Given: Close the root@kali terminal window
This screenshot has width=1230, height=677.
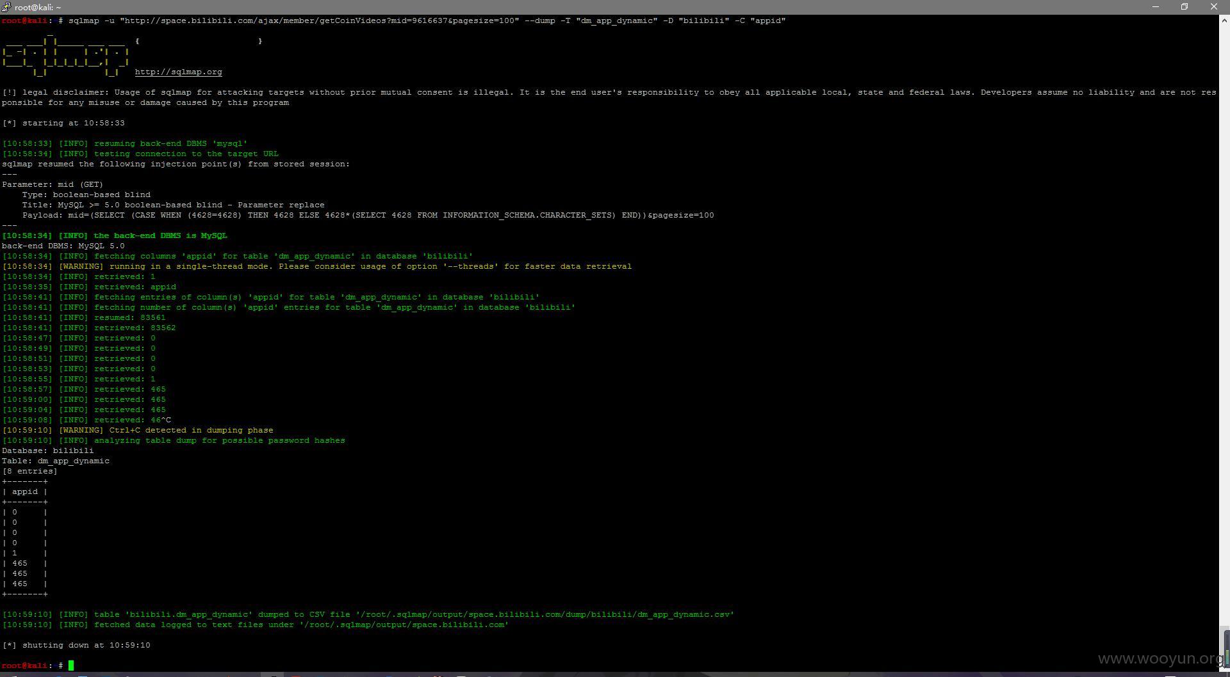Looking at the screenshot, I should click(x=1214, y=7).
